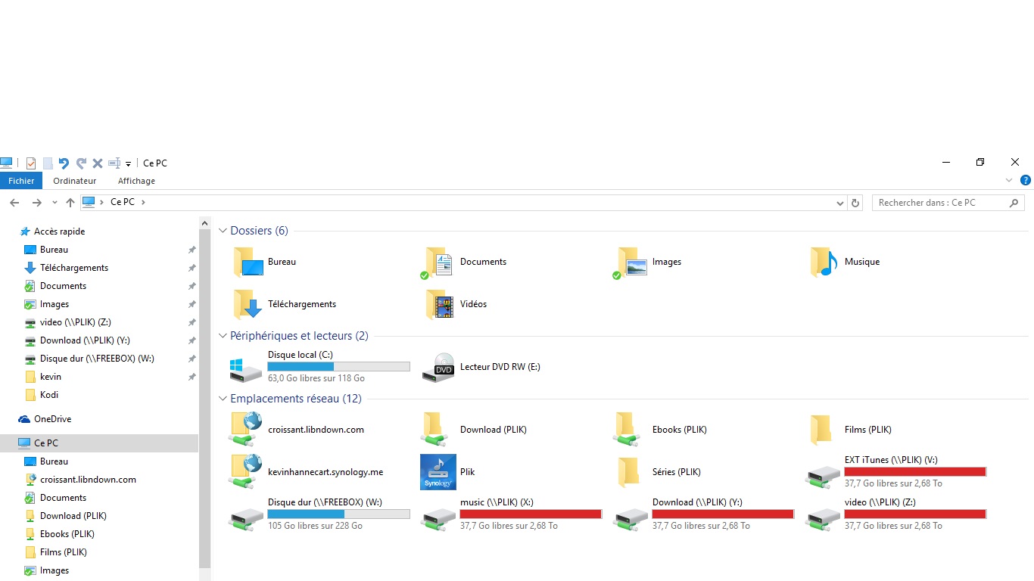Collapse the Dossiers (6) group

223,231
